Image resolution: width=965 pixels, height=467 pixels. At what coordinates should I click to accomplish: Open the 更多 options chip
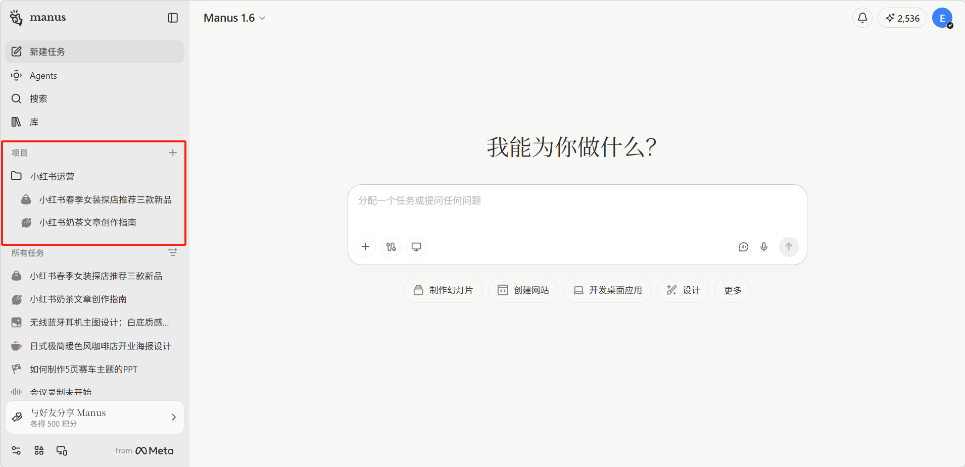(732, 290)
